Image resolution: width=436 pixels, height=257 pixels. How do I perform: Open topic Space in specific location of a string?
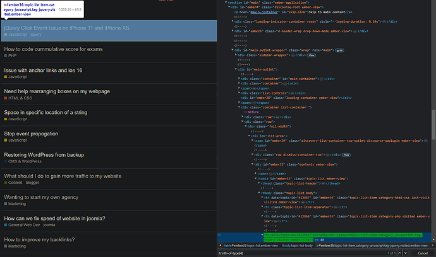point(45,112)
